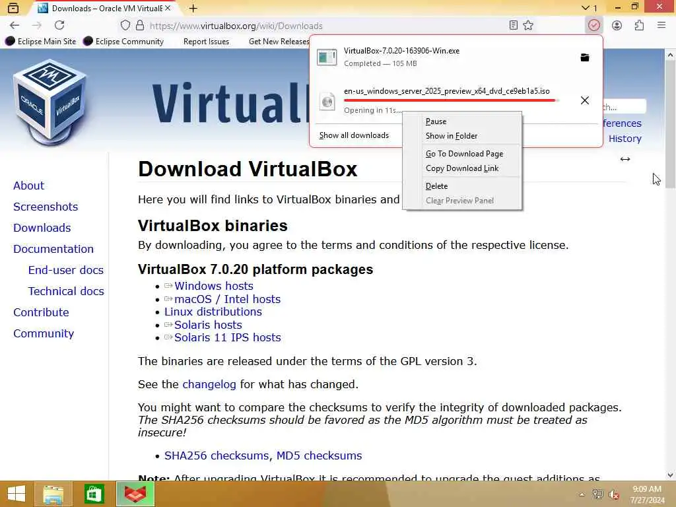The width and height of the screenshot is (676, 507).
Task: Open File Explorer from taskbar
Action: pyautogui.click(x=53, y=494)
